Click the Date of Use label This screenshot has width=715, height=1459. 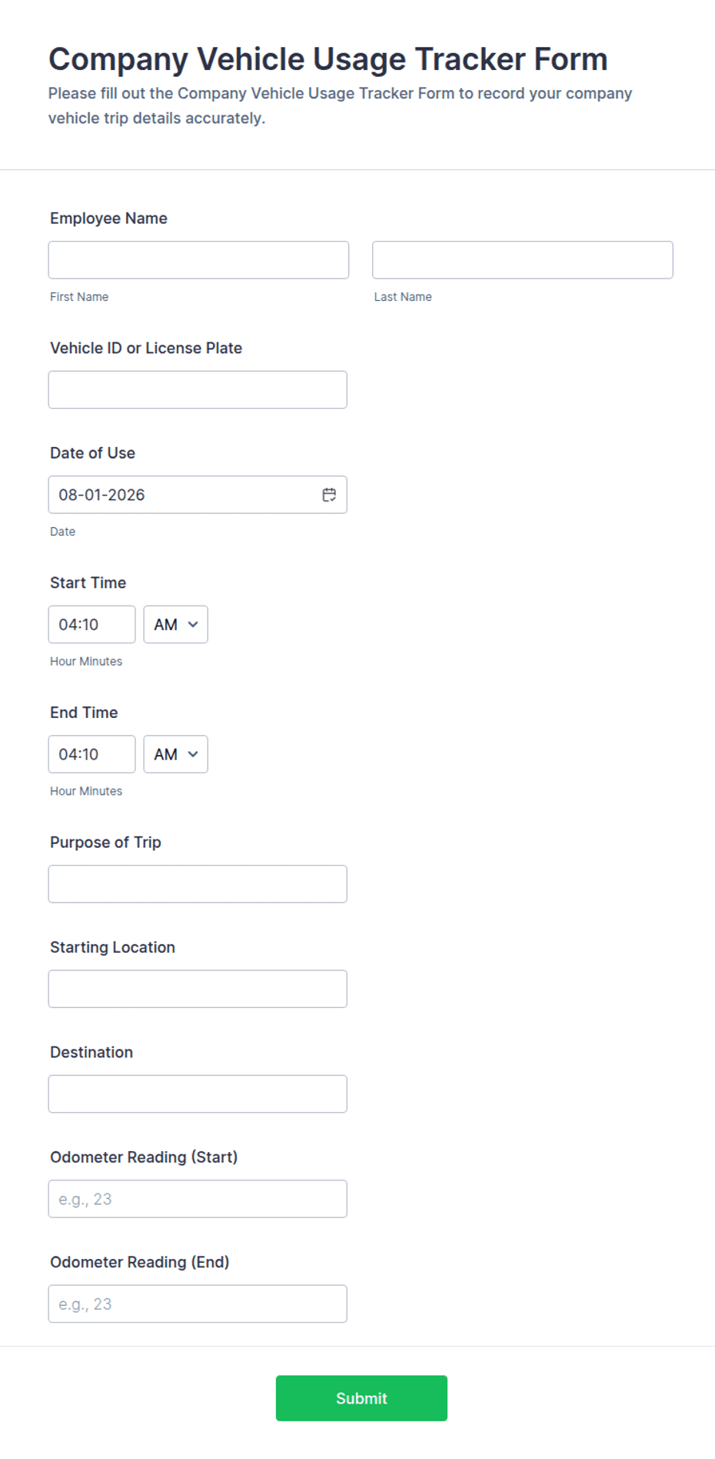click(x=92, y=453)
